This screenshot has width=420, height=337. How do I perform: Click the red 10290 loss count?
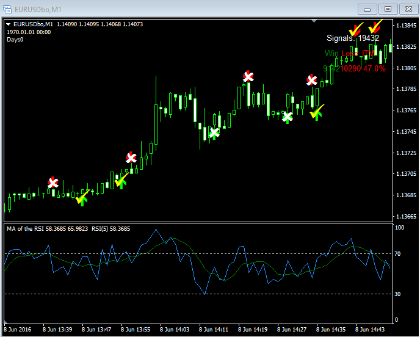tap(350, 68)
